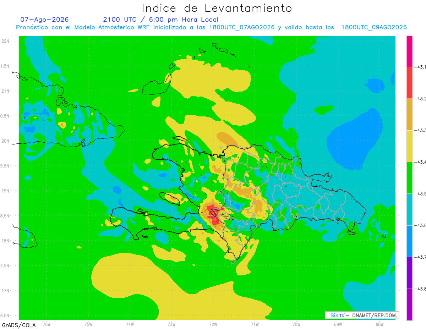Select the yellow color bar segment
Image resolution: width=426 pixels, height=329 pixels.
(x=409, y=146)
